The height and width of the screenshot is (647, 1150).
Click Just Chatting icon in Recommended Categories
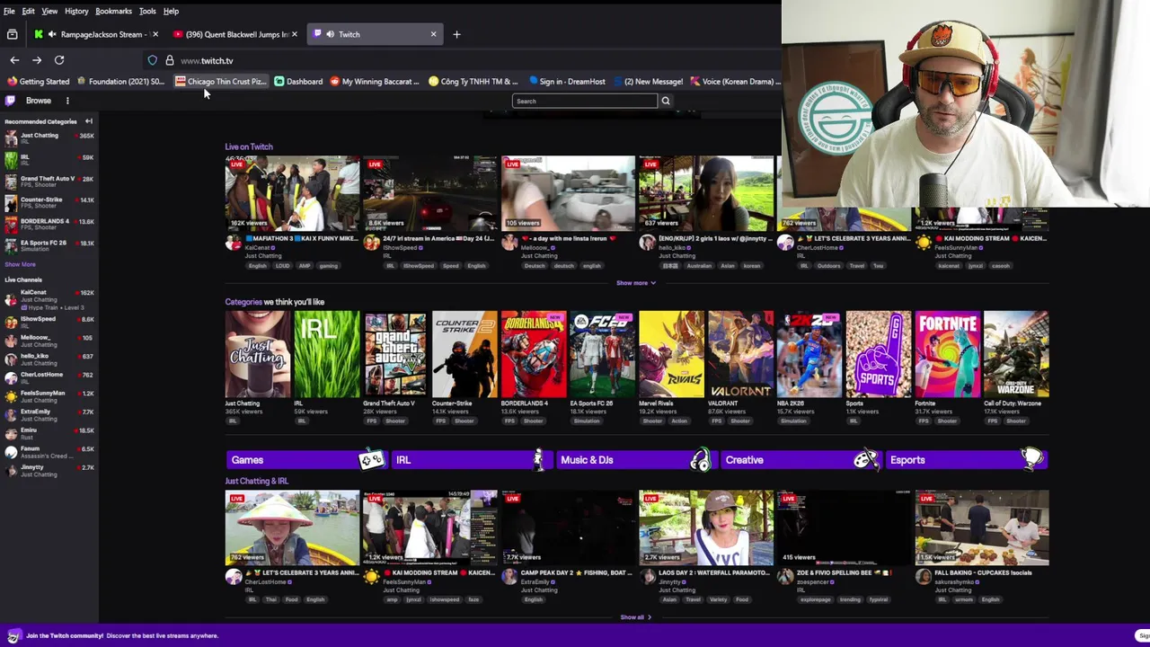11,137
